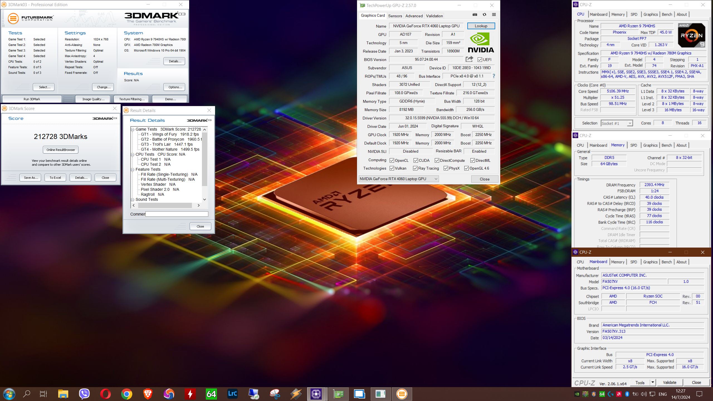The image size is (713, 401).
Task: Open File Explorer from the taskbar
Action: tap(63, 394)
